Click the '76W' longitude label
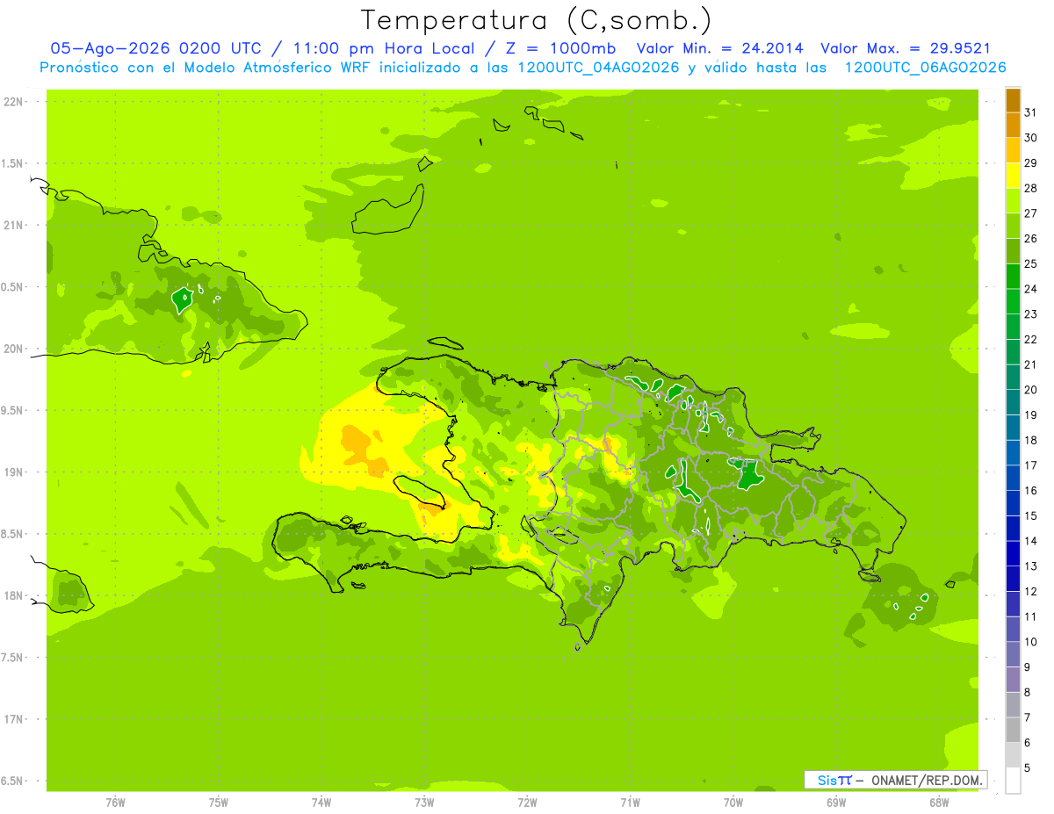This screenshot has height=814, width=1054. click(115, 803)
